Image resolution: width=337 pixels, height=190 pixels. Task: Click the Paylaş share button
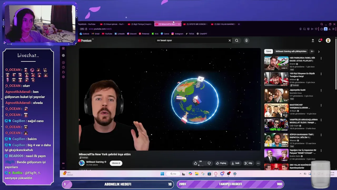221,163
